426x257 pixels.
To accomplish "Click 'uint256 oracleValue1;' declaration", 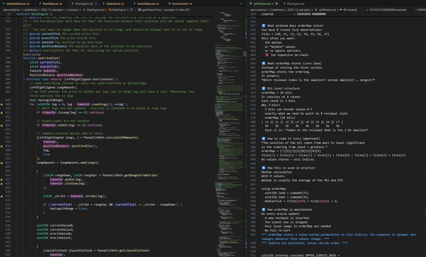I will (x=54, y=238).
